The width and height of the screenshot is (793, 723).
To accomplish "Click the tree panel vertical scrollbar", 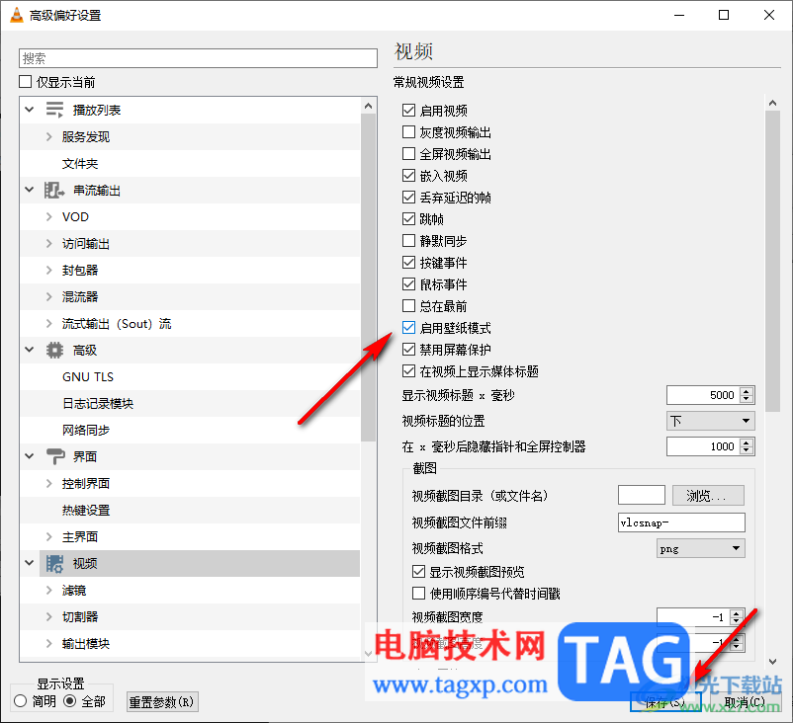I will click(x=368, y=277).
